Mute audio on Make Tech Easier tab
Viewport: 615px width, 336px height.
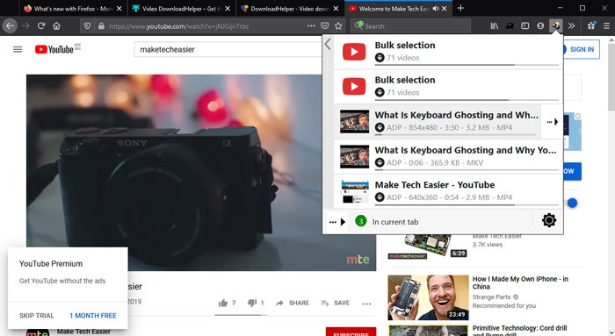(x=436, y=8)
